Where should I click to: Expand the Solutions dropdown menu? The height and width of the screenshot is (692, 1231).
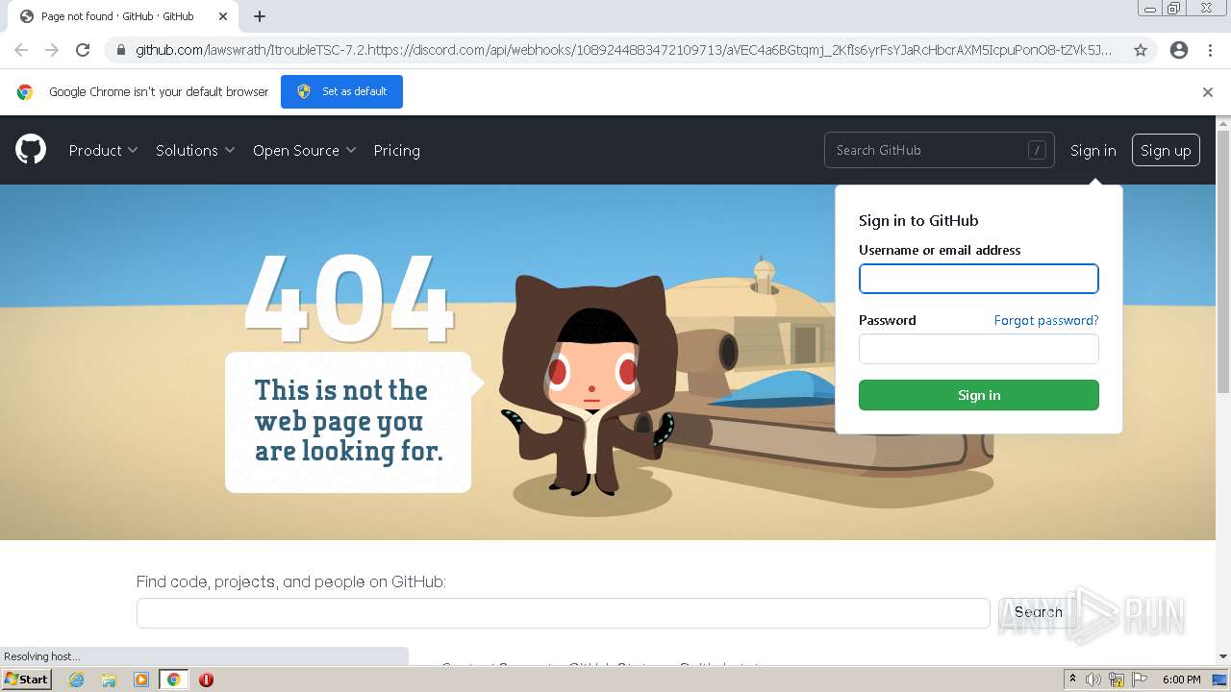pos(195,150)
